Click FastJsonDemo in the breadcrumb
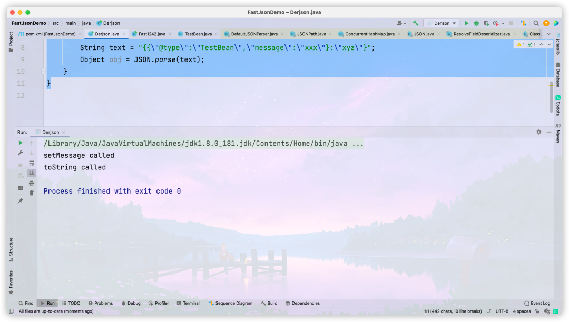This screenshot has height=322, width=569. [28, 23]
